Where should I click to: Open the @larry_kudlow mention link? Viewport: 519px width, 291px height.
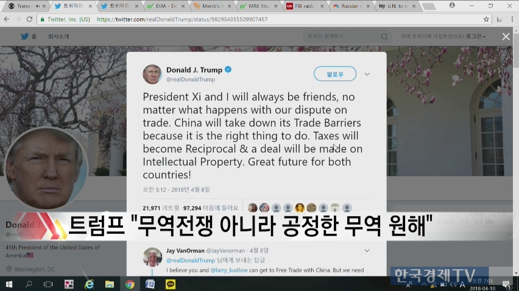(x=228, y=270)
